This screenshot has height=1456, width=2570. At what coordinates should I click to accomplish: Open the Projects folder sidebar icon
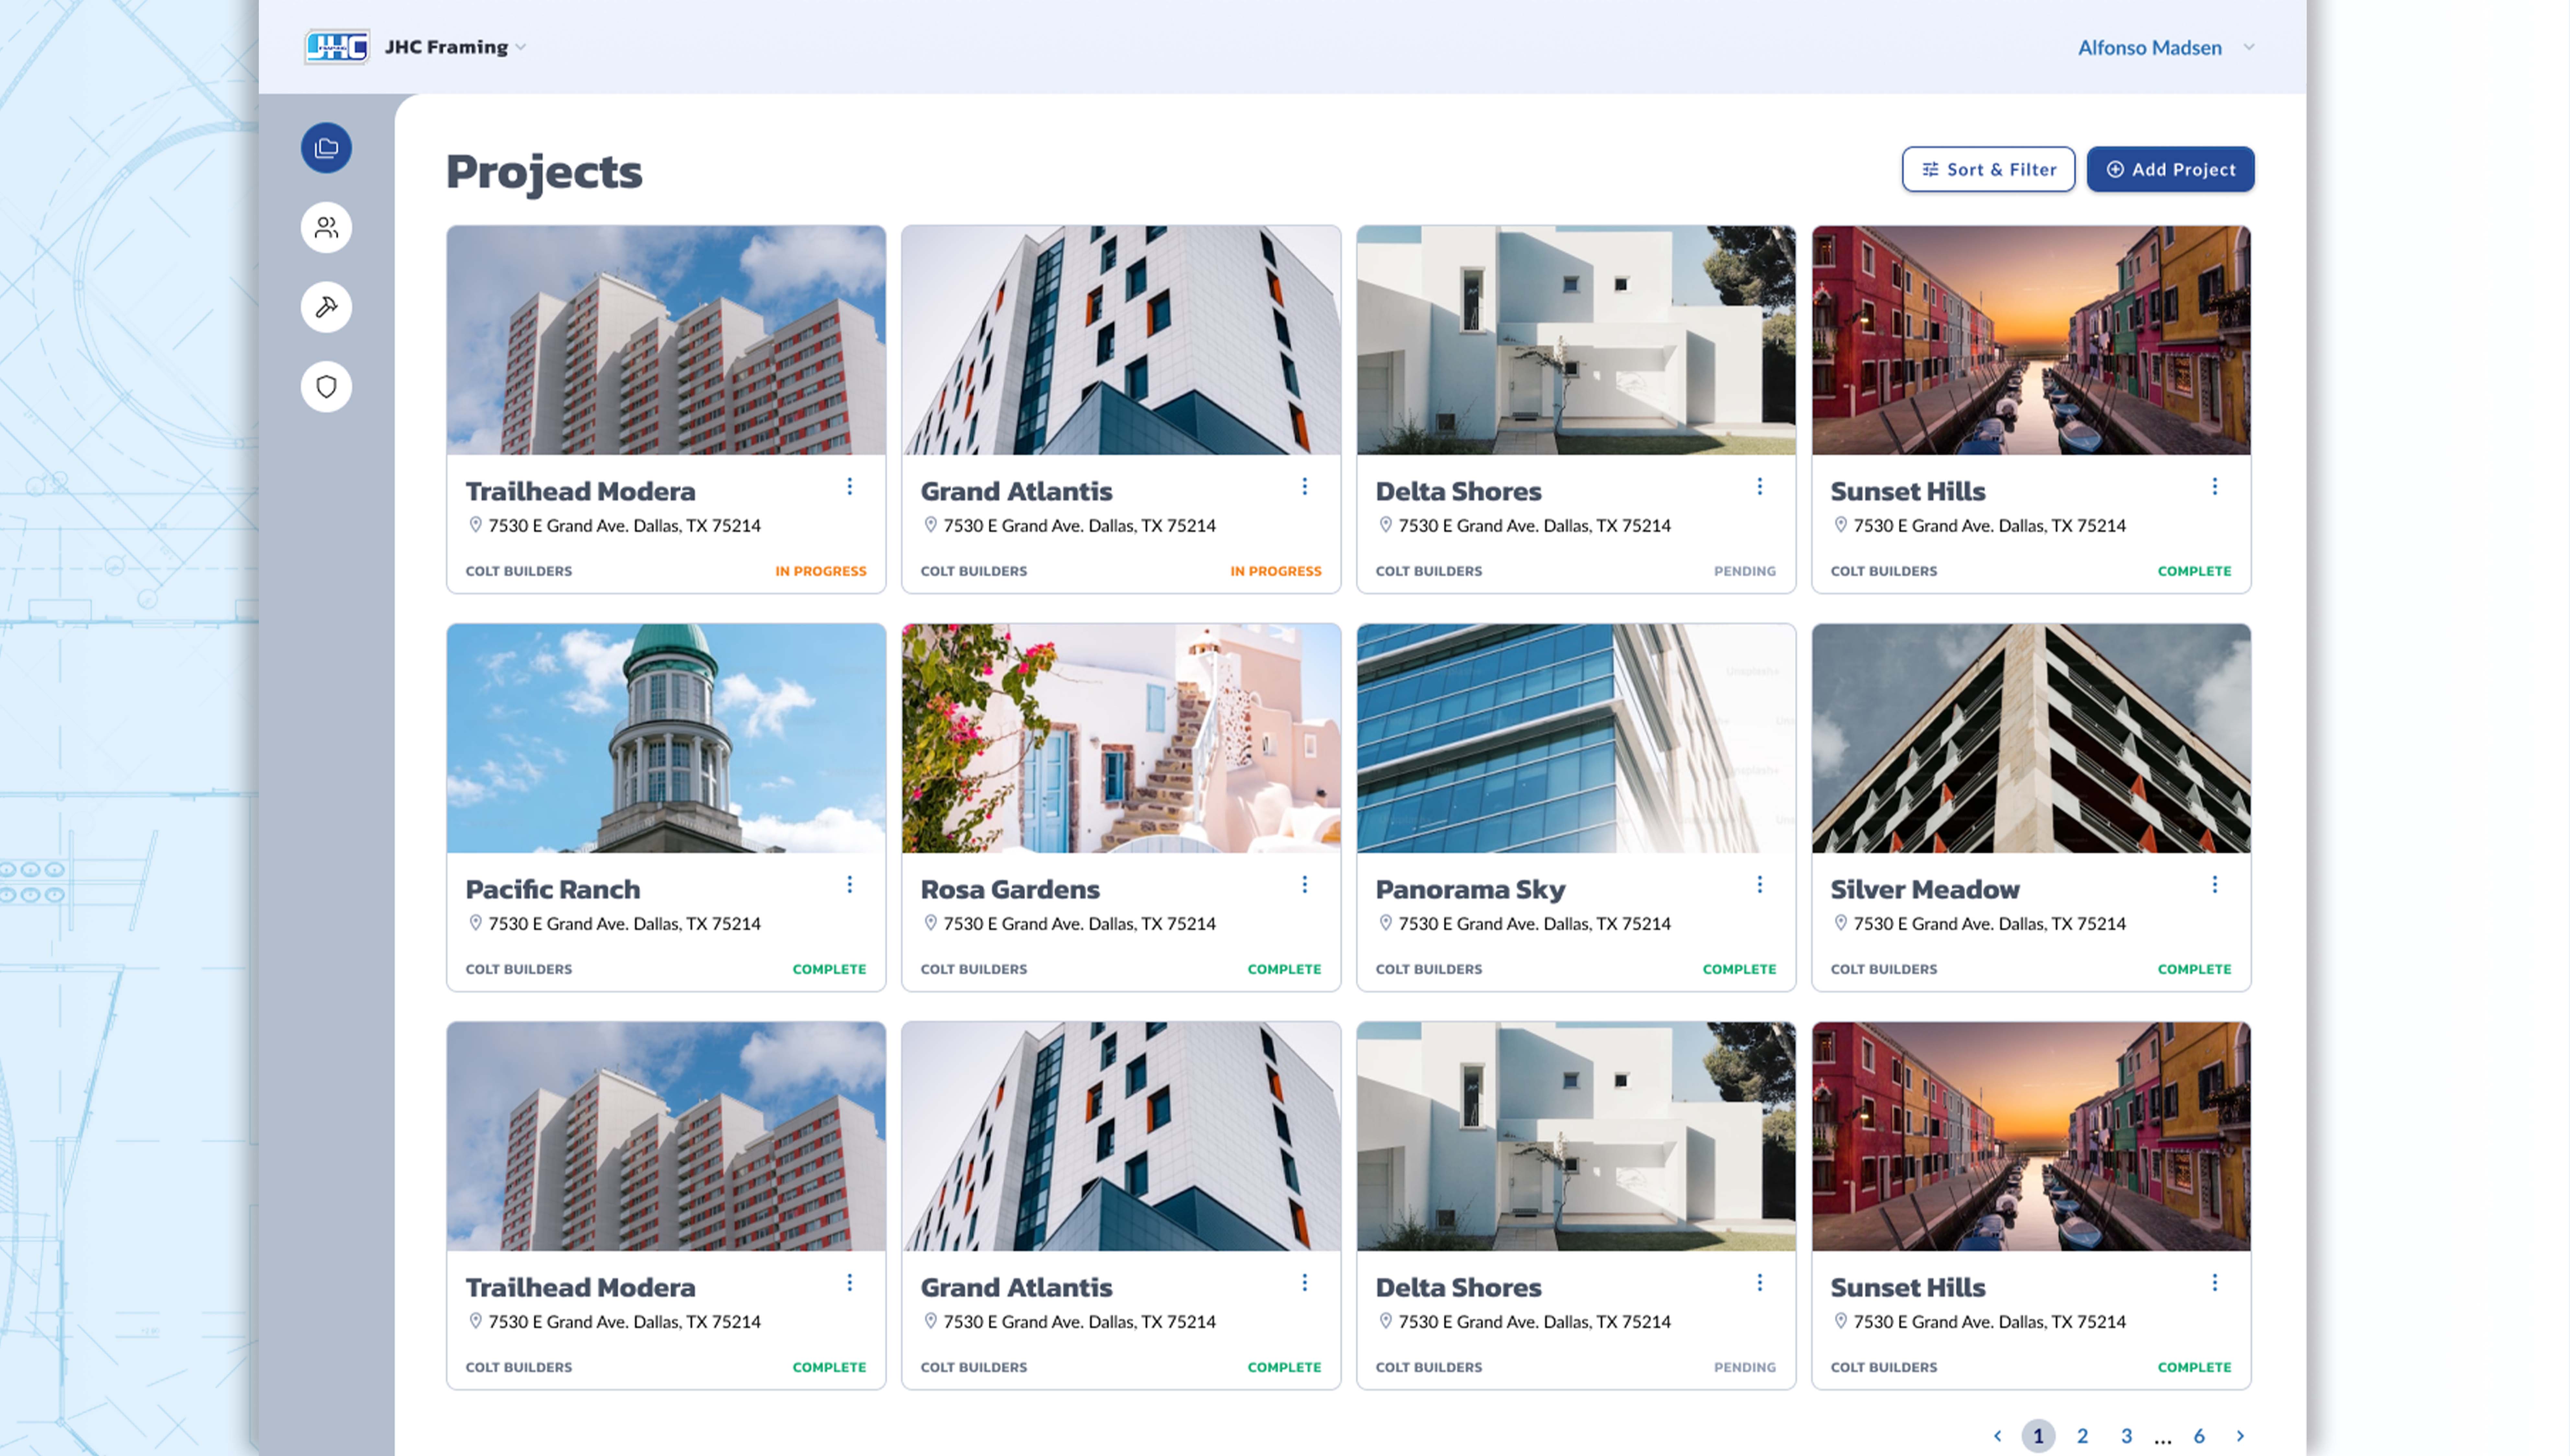pyautogui.click(x=326, y=148)
